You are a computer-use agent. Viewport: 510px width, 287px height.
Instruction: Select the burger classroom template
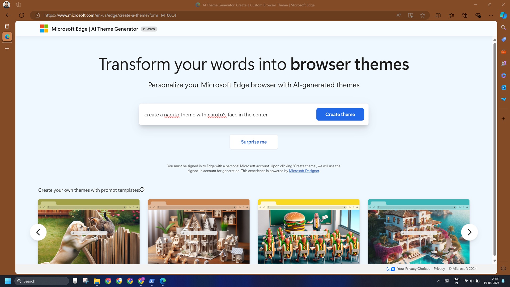pos(309,232)
